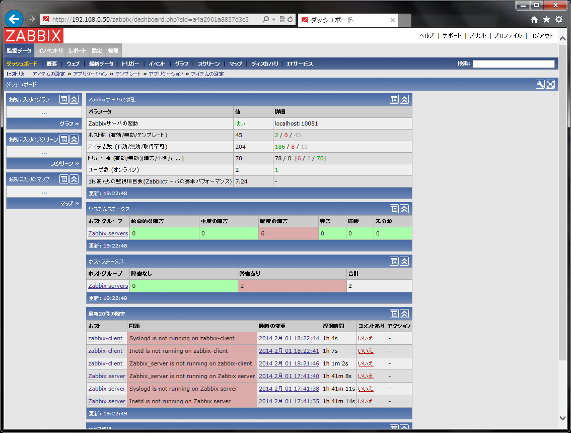This screenshot has width=571, height=433.
Task: Open dashboard configuration wrench icon
Action: pyautogui.click(x=540, y=84)
